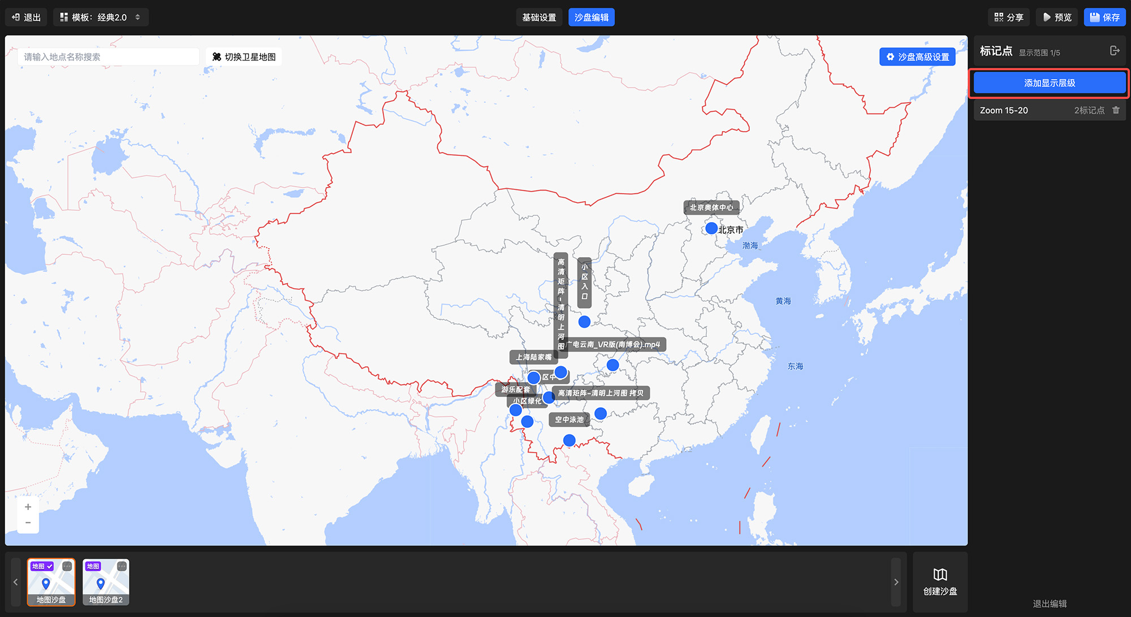Delete the Zoom 15-20 display level

click(x=1116, y=110)
